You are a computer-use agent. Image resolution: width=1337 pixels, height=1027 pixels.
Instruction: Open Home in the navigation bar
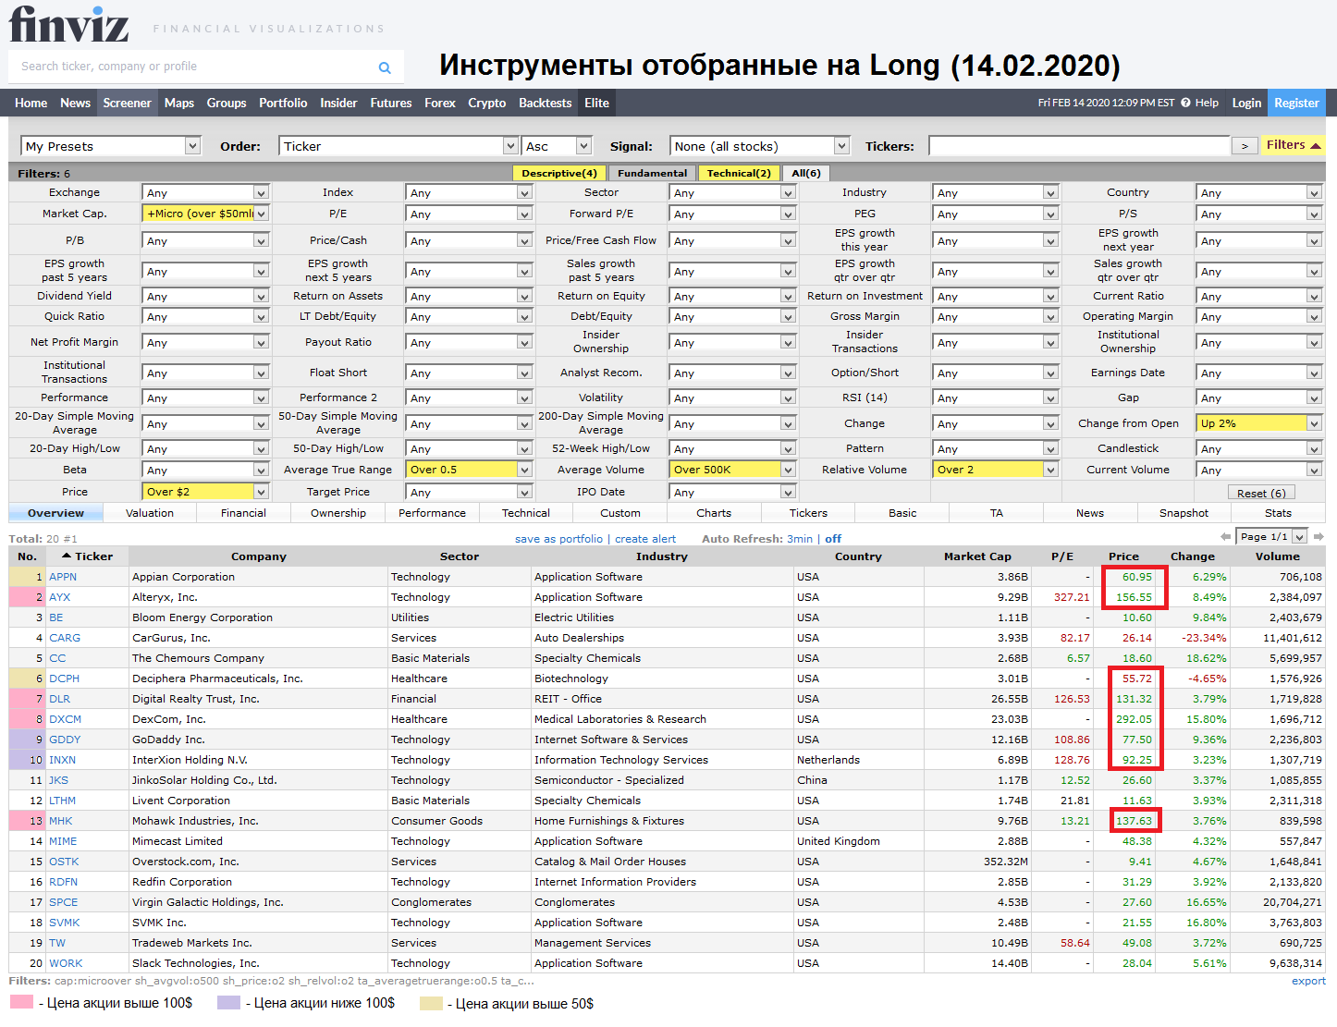[31, 103]
